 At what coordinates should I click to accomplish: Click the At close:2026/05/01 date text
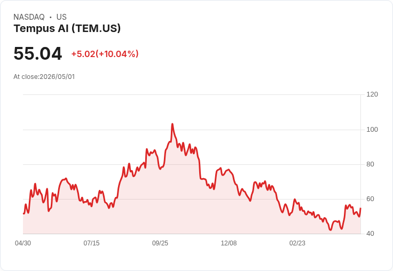[x=44, y=77]
